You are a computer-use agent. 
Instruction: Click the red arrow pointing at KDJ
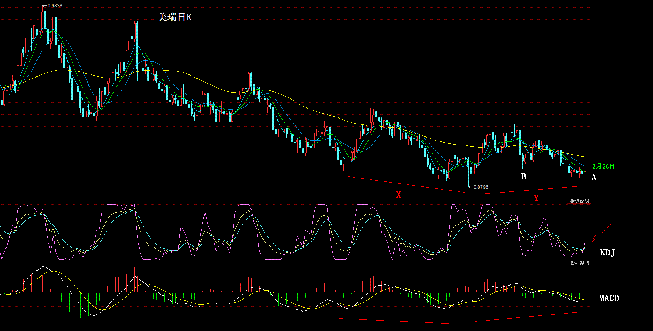600,233
